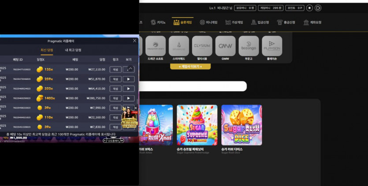Switch to the 최신 당첨 tab

click(47, 50)
